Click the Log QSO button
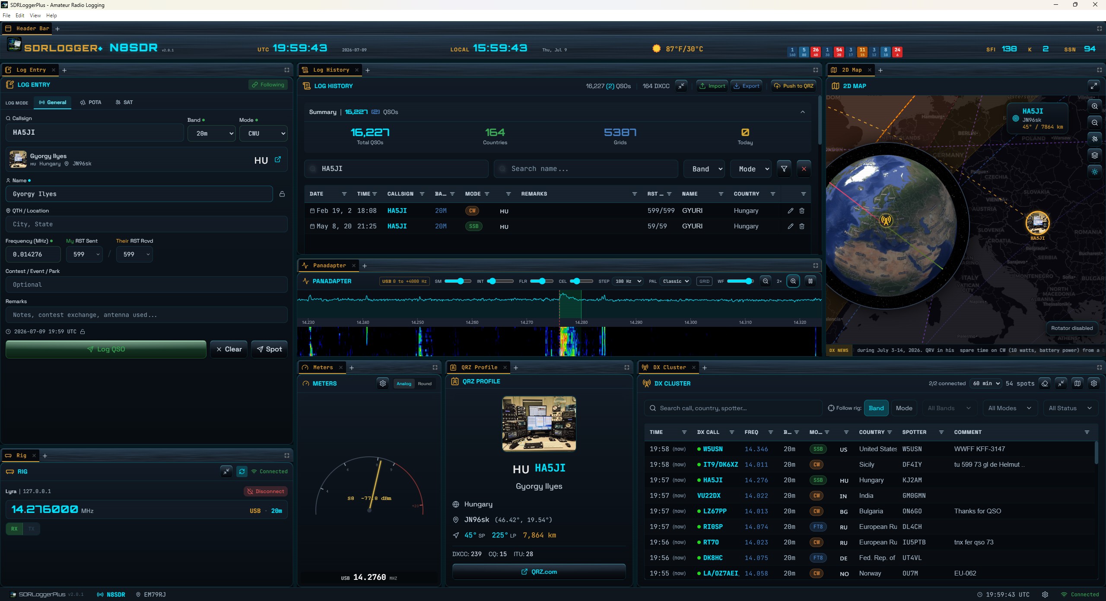This screenshot has height=601, width=1106. (106, 349)
